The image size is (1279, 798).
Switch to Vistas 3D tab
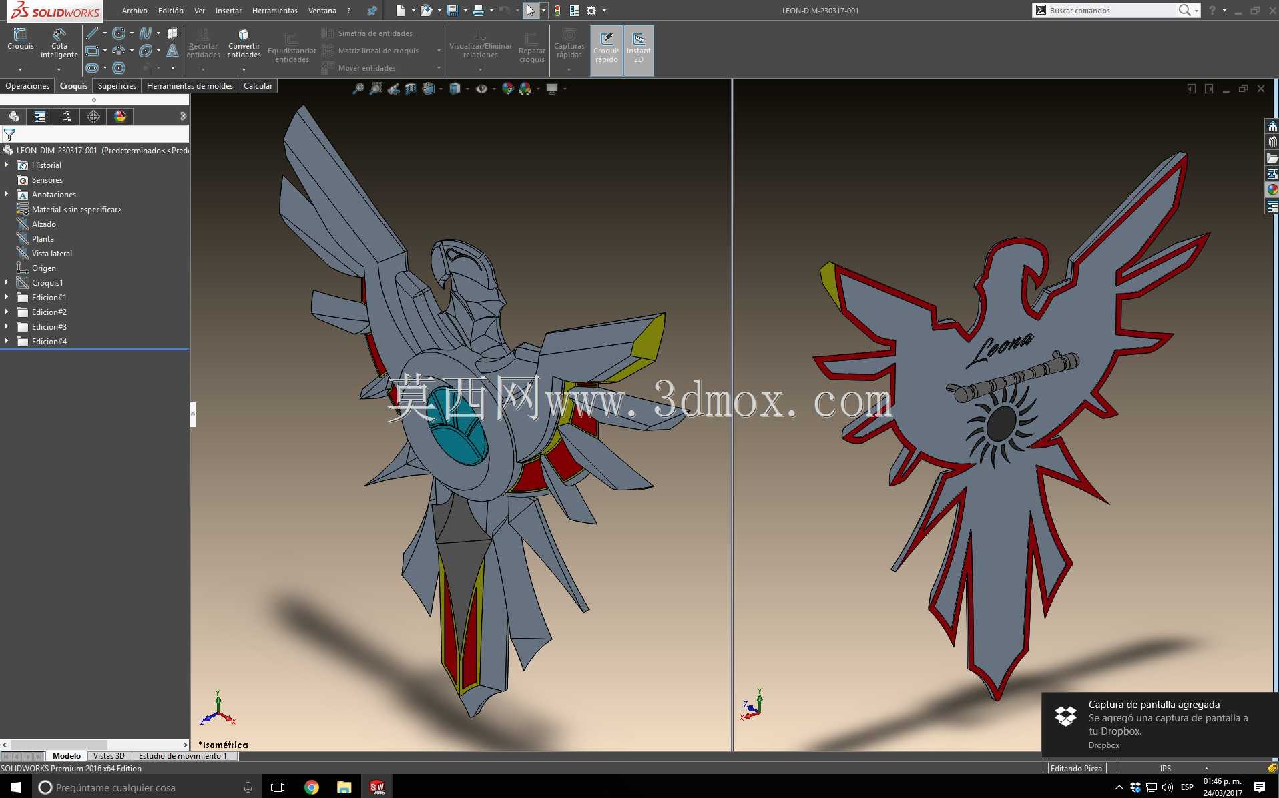(109, 756)
